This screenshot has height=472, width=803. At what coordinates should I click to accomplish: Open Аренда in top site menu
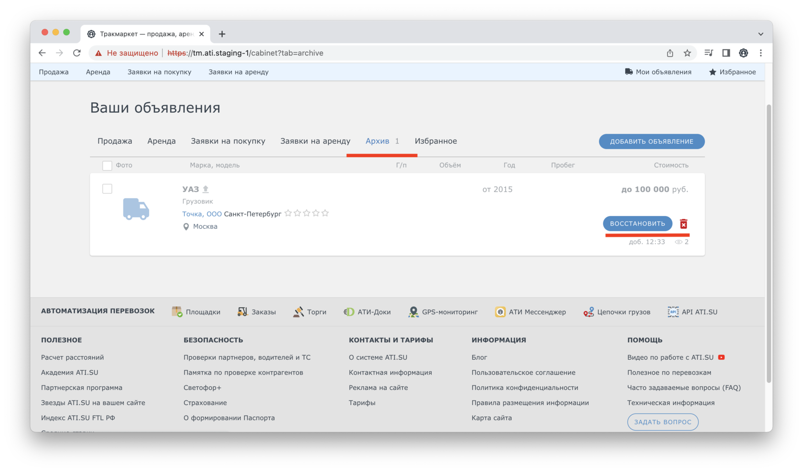(x=98, y=72)
